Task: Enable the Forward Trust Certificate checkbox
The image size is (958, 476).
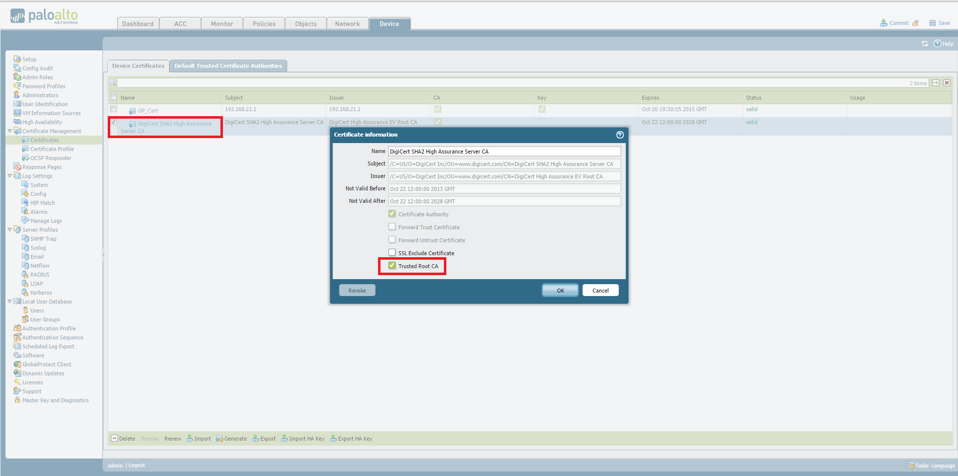Action: [392, 227]
